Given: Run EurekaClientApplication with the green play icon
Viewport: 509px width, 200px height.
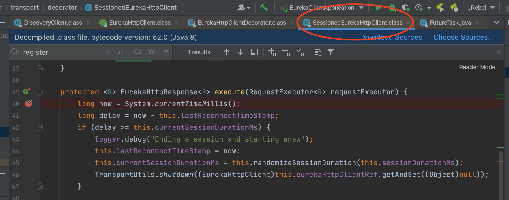Looking at the screenshot, I should point(379,8).
